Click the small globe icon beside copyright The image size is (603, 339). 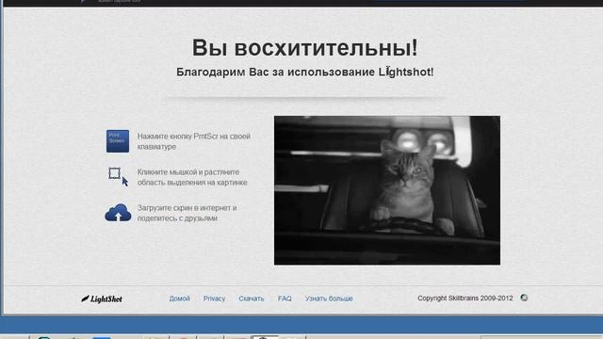click(x=524, y=298)
